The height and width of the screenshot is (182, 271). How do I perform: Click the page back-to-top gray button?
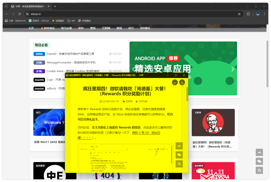click(x=259, y=152)
